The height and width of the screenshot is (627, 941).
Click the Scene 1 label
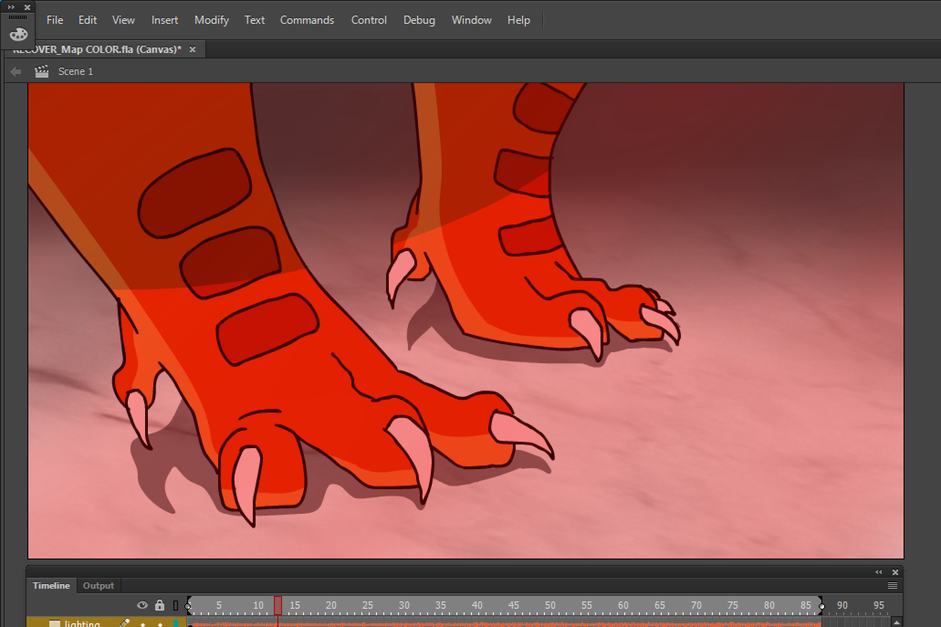point(76,72)
